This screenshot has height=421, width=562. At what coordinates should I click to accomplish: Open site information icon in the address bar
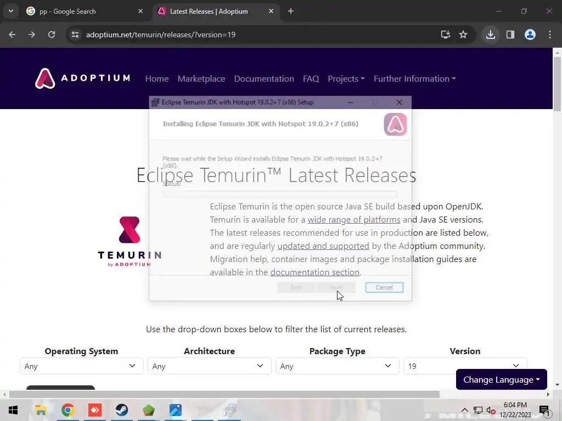(75, 35)
